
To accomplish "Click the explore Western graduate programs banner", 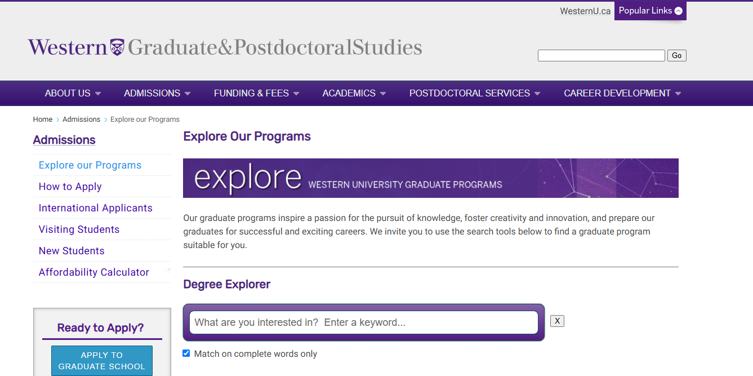I will coord(430,178).
